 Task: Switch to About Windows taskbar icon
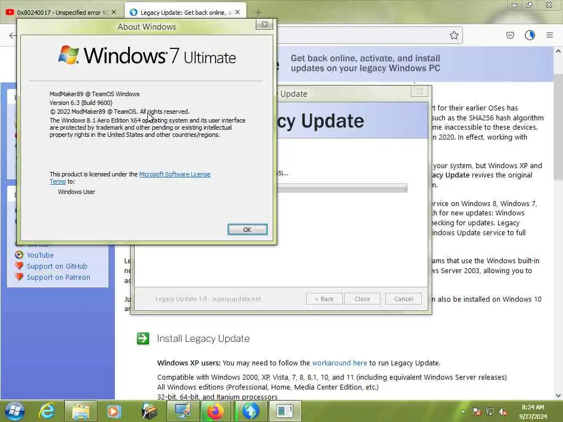tap(285, 411)
